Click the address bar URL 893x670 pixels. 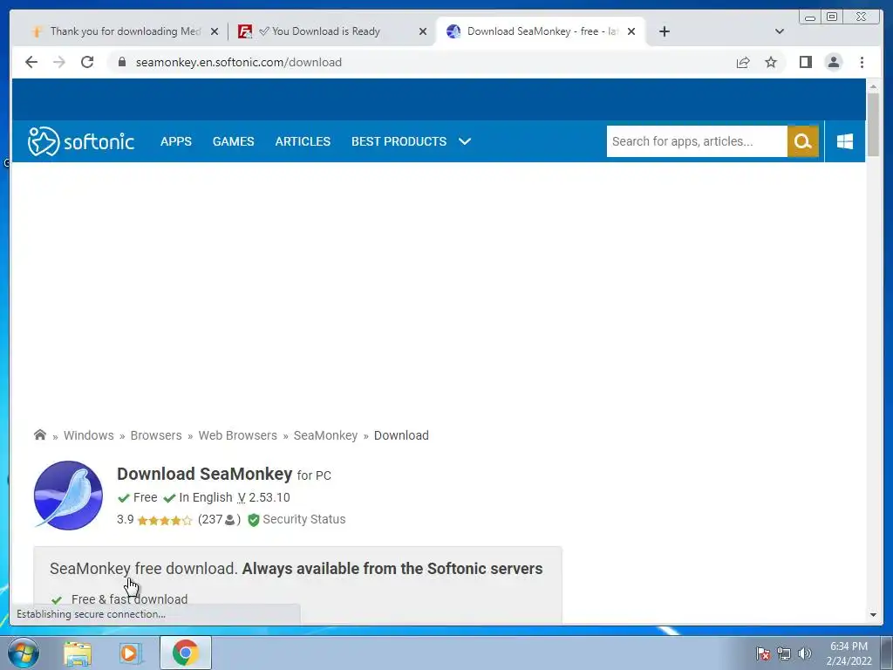239,62
